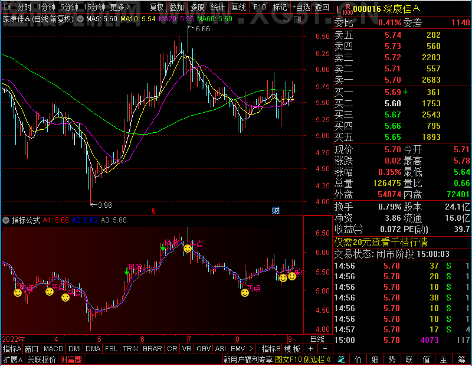Click the diamond icon in main chart corner
472x366 pixels.
pos(287,19)
